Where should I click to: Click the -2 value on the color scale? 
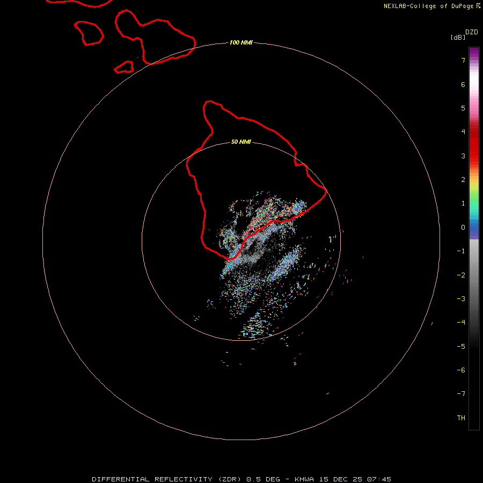461,275
